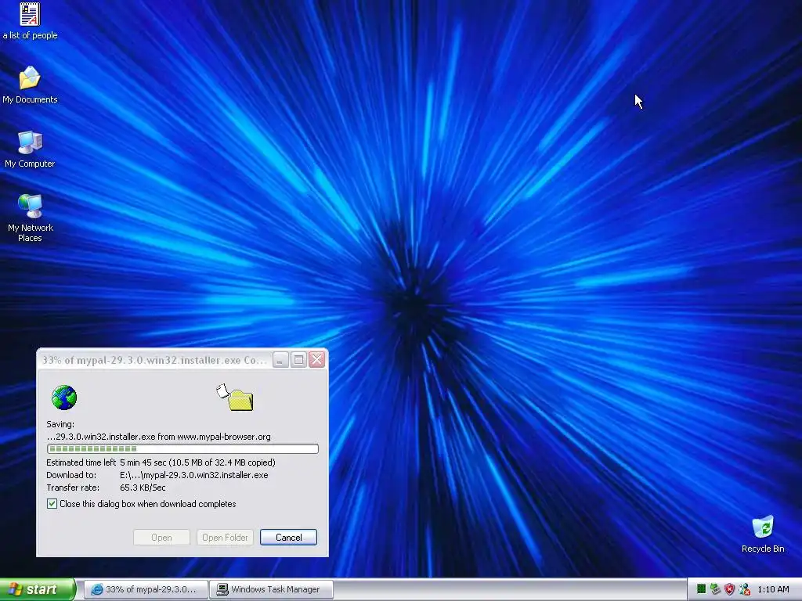Click the disabled Open button
This screenshot has height=601, width=802.
click(161, 537)
